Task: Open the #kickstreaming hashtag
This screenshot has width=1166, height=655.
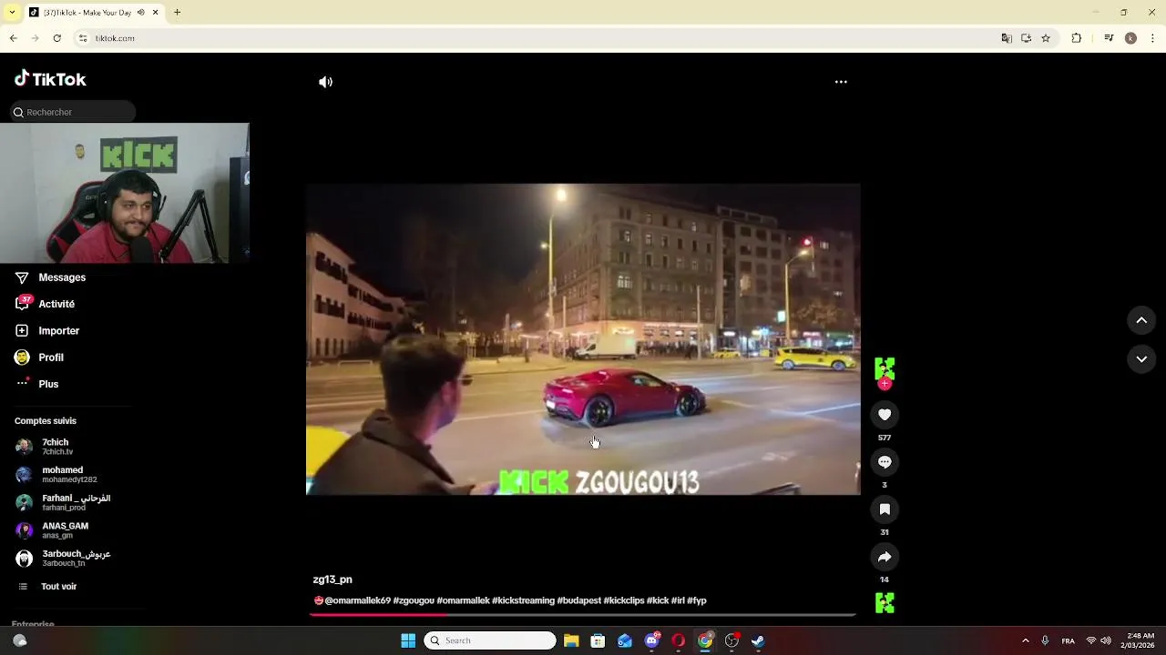Action: pos(523,600)
